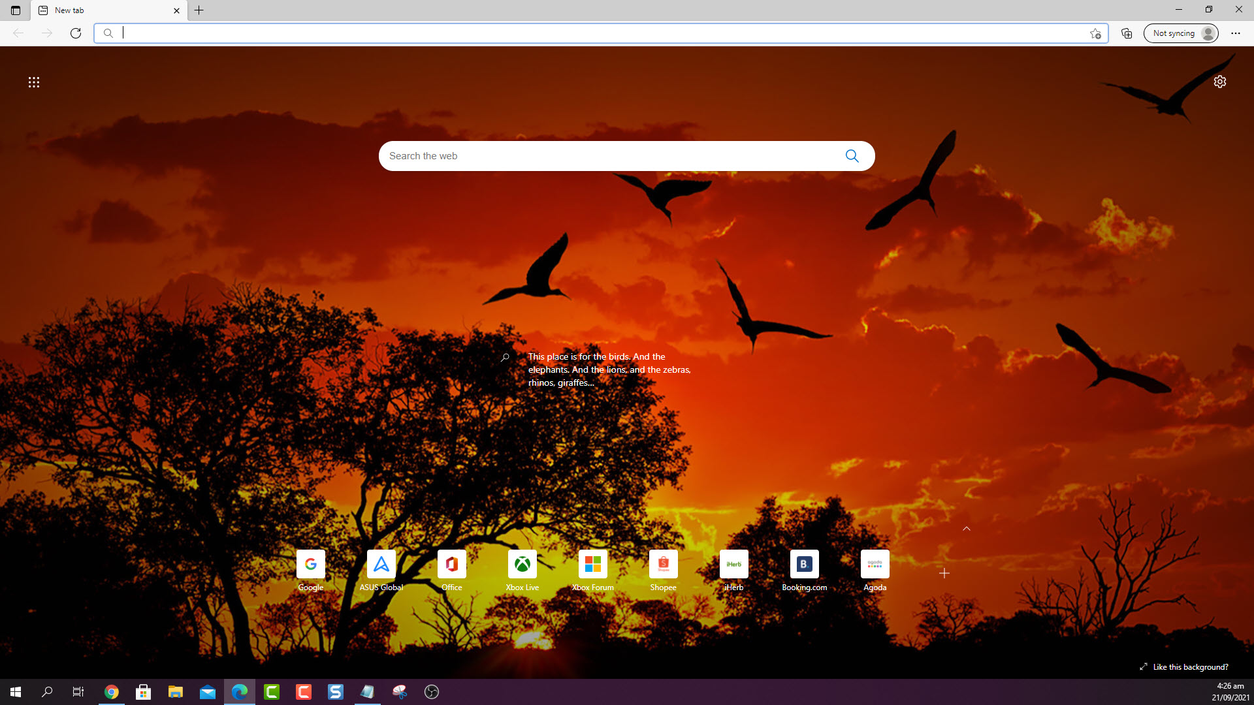The width and height of the screenshot is (1254, 705).
Task: Click the refresh page button
Action: (x=76, y=33)
